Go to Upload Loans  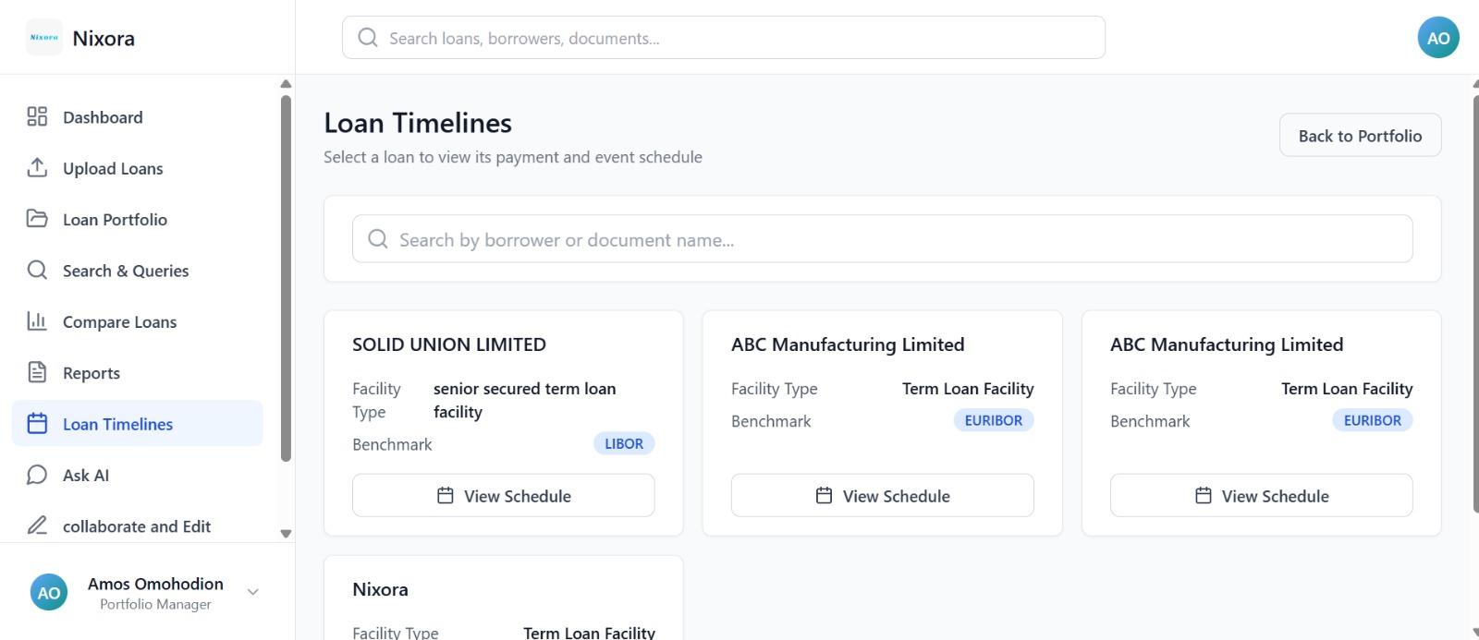tap(137, 168)
